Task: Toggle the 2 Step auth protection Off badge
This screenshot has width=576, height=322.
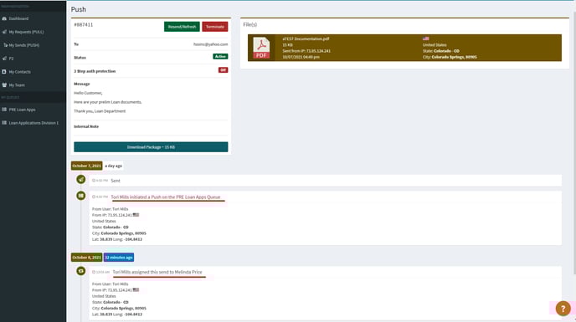Action: coord(223,69)
